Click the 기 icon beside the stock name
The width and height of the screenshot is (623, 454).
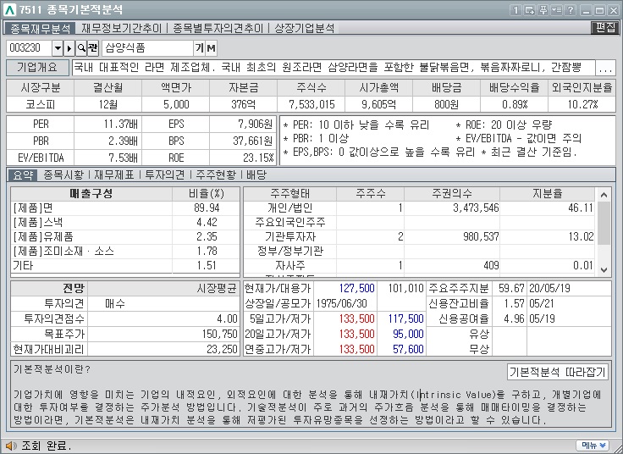(200, 48)
